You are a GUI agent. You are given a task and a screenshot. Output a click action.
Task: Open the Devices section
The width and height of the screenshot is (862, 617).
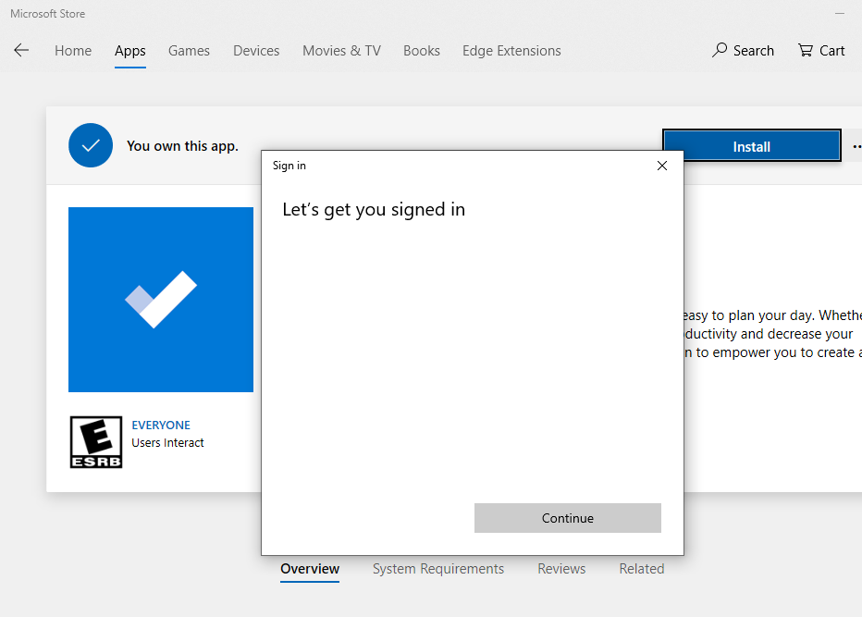pos(256,51)
